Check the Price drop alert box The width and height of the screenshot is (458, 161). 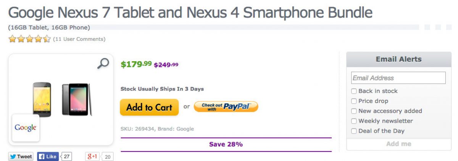354,101
